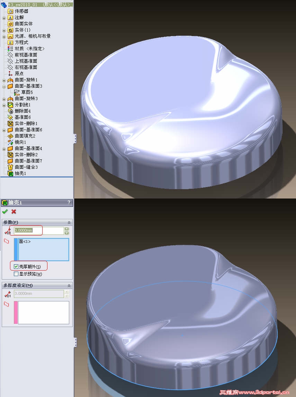Image resolution: width=296 pixels, height=397 pixels.
Task: Click the lower panel splitter handle
Action: click(75, 342)
